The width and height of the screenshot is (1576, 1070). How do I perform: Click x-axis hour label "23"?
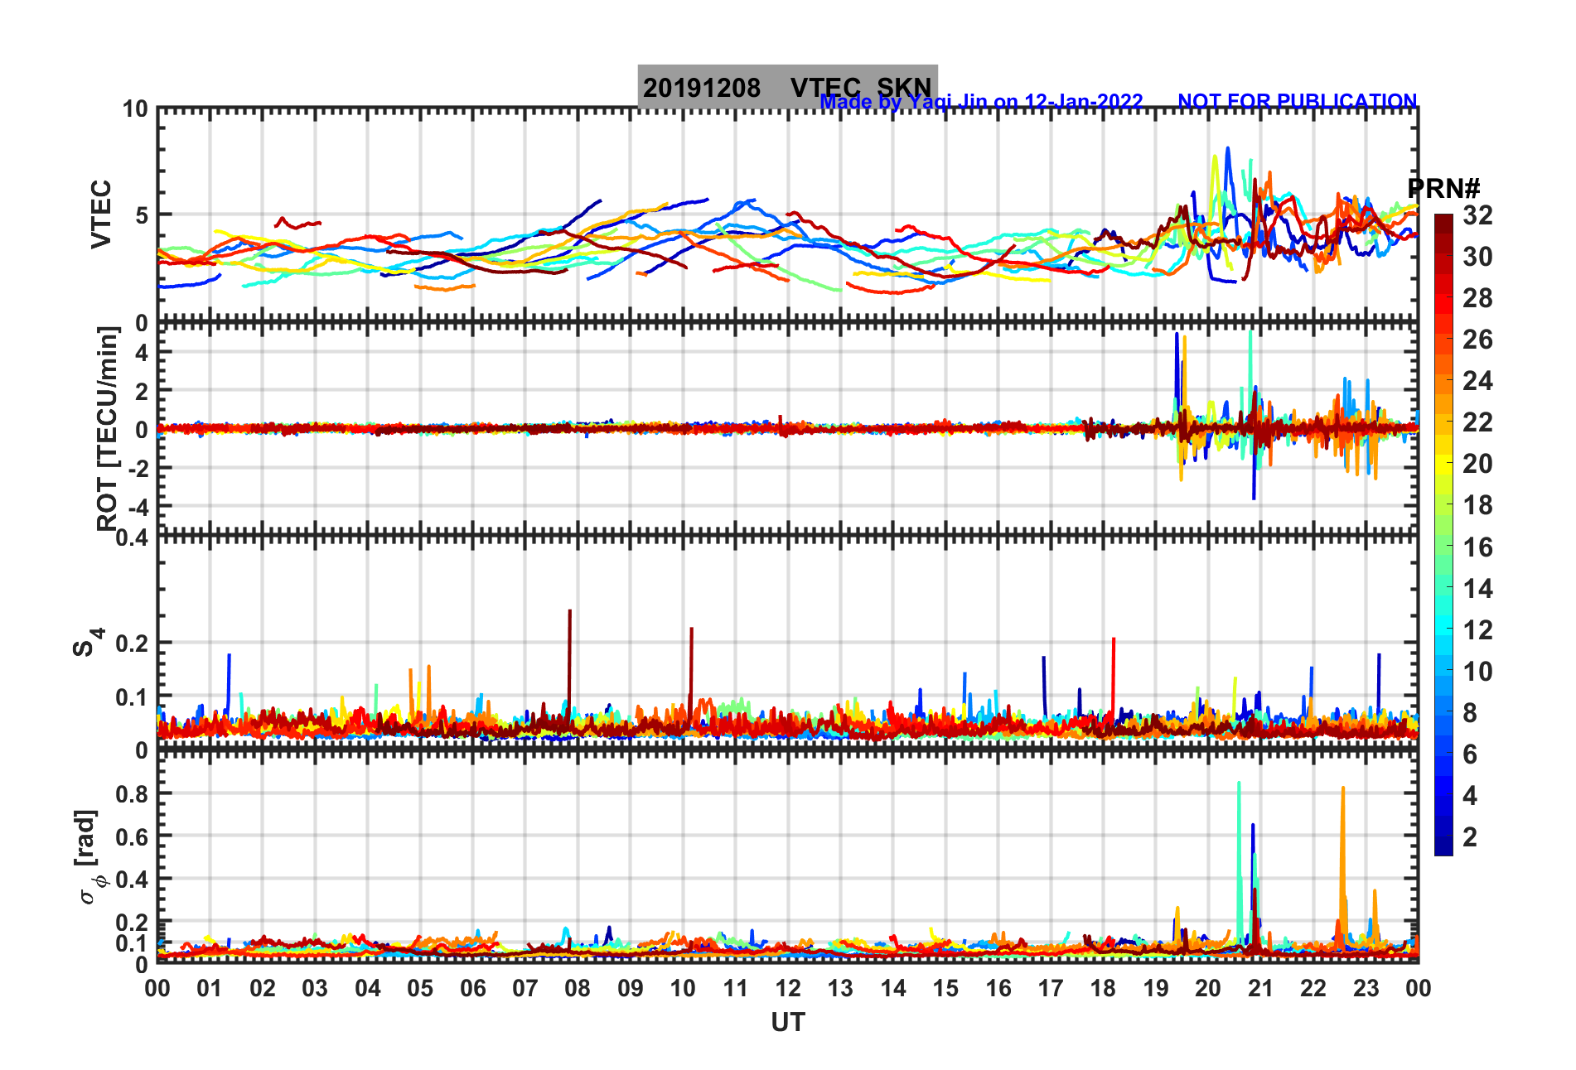(x=1366, y=989)
